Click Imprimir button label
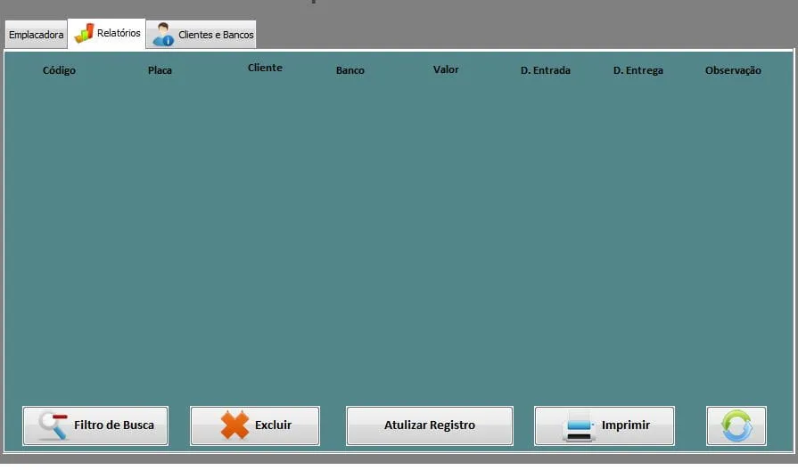Viewport: 798px width, 470px height. click(626, 425)
